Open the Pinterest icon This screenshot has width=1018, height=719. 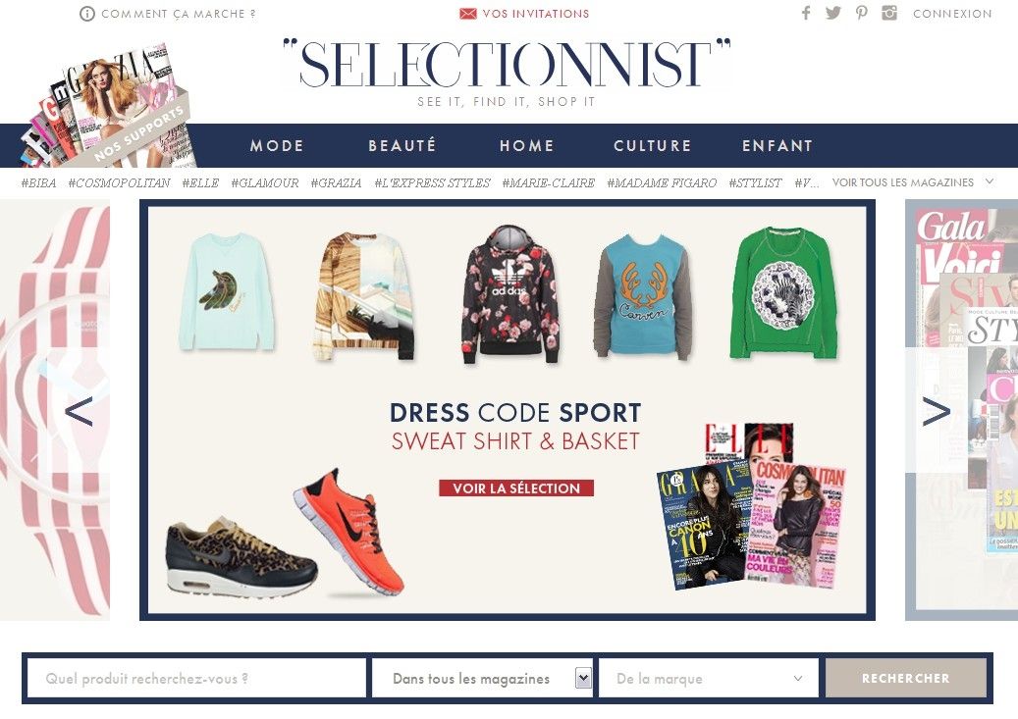click(861, 13)
